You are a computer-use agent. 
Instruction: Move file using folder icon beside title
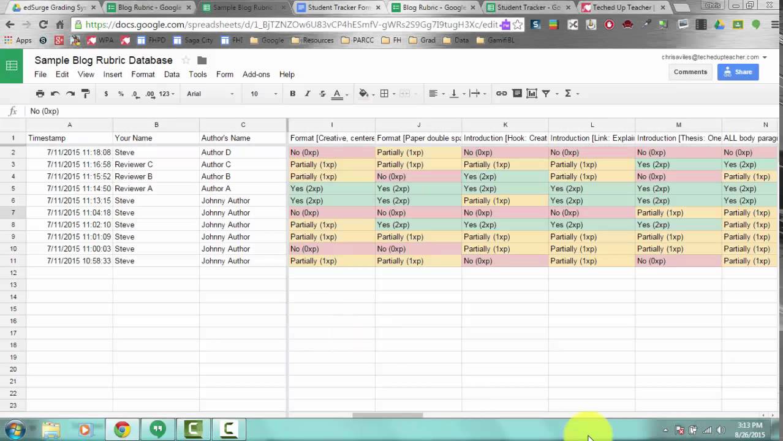(x=202, y=60)
